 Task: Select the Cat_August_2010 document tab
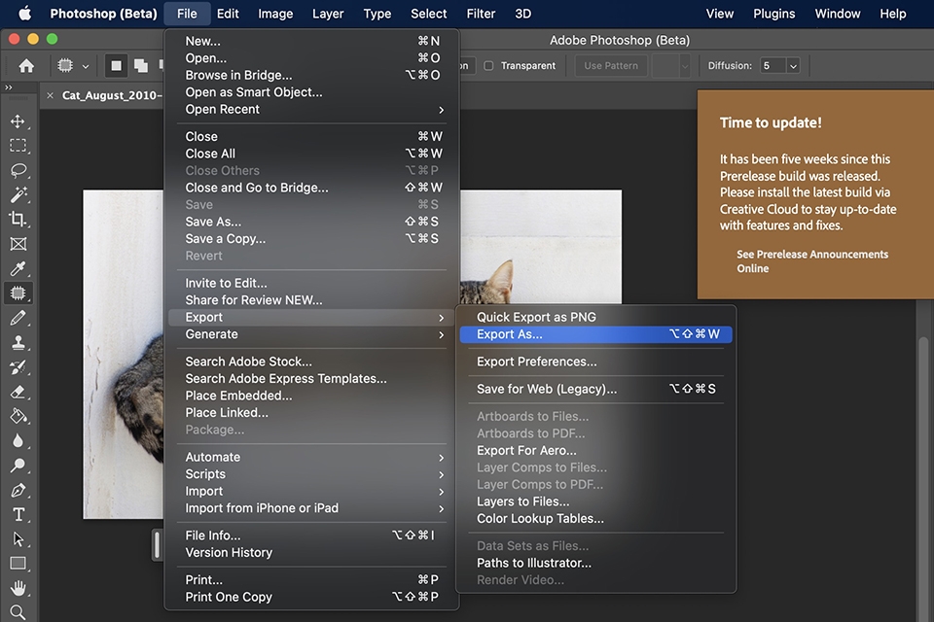(111, 95)
